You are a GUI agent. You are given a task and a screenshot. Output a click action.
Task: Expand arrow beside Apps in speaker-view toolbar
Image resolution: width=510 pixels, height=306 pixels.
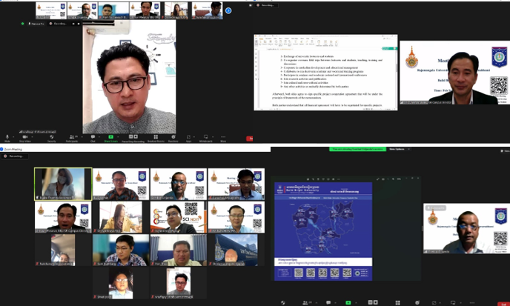(x=194, y=137)
